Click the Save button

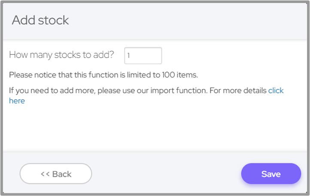click(x=271, y=174)
